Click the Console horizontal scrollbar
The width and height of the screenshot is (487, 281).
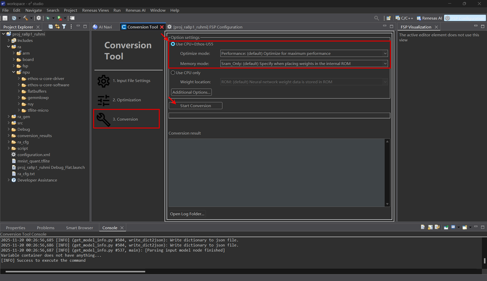click(x=75, y=272)
